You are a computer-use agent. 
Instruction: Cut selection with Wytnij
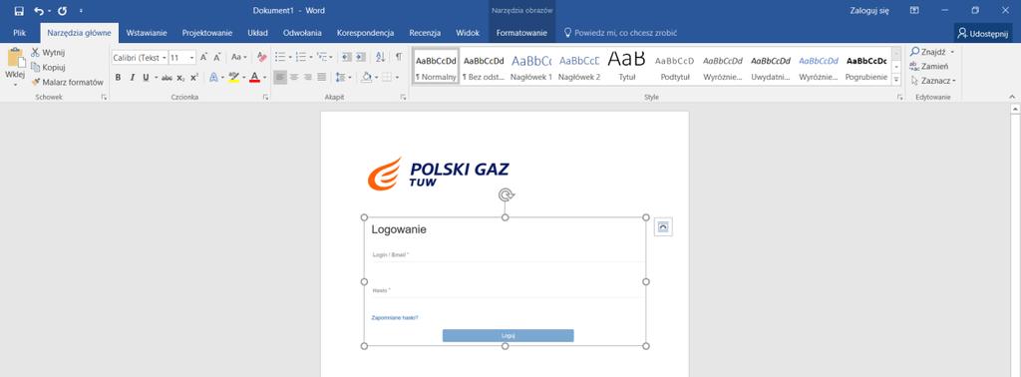48,53
